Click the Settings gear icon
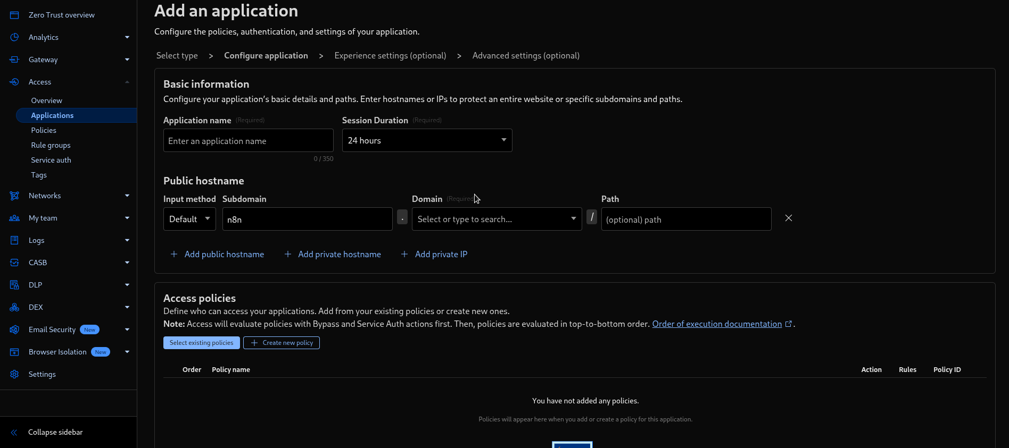This screenshot has width=1009, height=448. coord(14,374)
